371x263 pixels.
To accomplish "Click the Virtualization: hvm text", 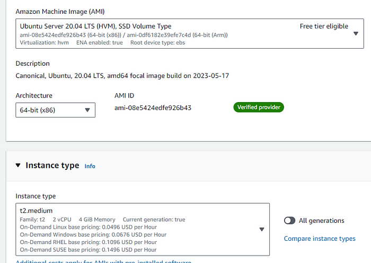I will coord(44,42).
